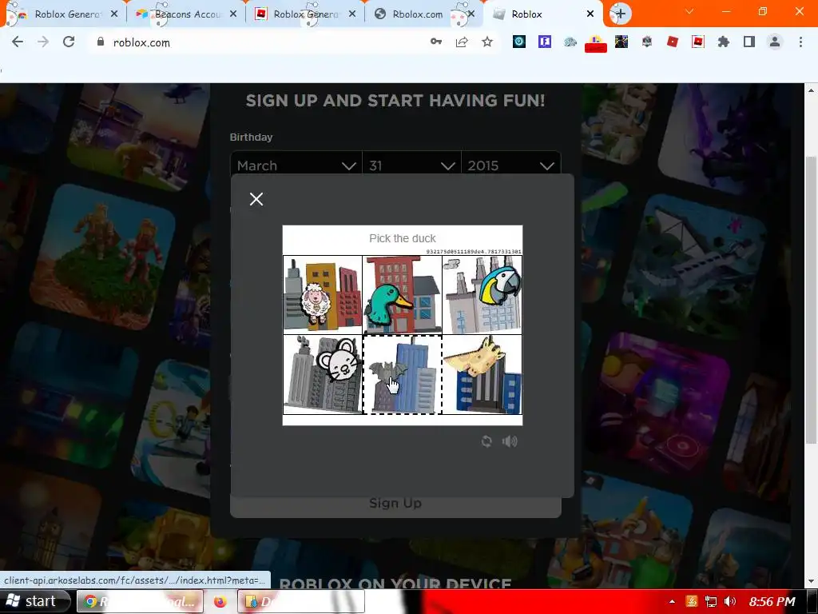Open the Windows start button

[34, 601]
